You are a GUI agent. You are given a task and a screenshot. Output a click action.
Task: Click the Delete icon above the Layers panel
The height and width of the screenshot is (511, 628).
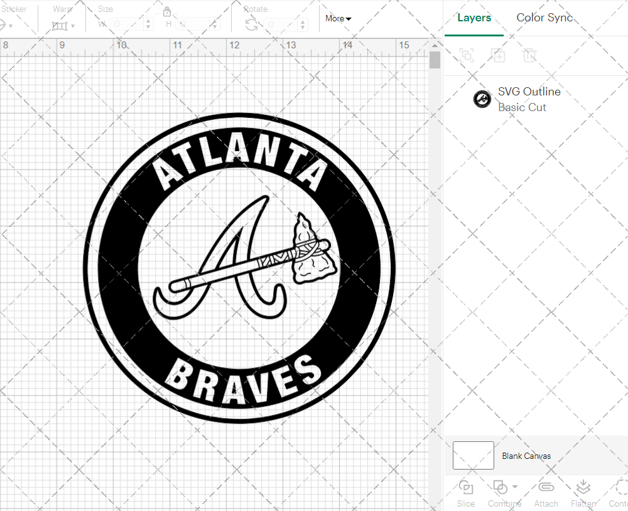[530, 55]
